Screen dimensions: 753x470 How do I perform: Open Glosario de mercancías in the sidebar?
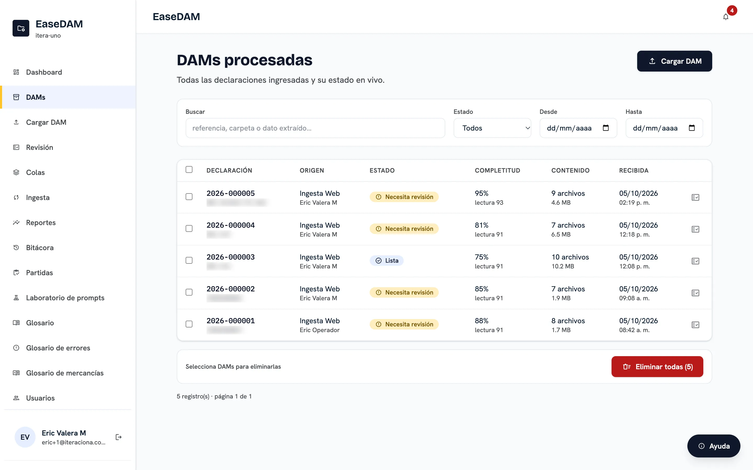point(68,373)
